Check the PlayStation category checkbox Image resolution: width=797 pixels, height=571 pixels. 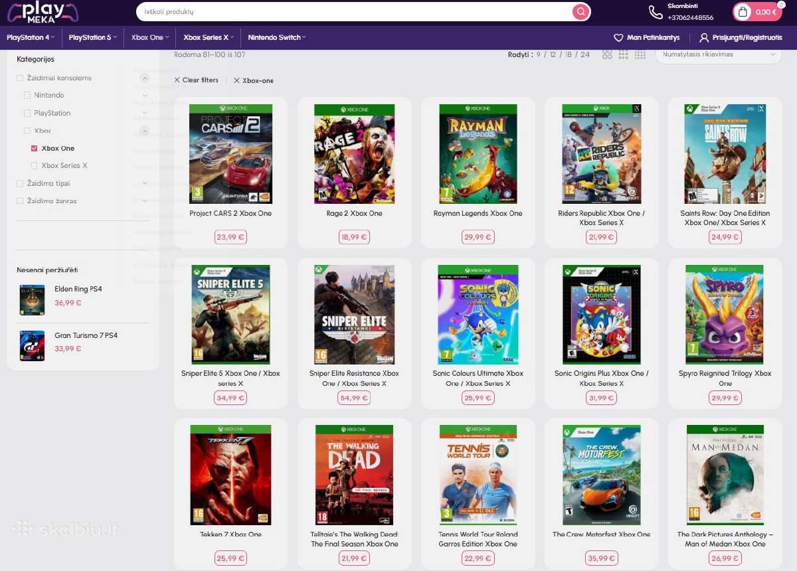click(x=27, y=114)
